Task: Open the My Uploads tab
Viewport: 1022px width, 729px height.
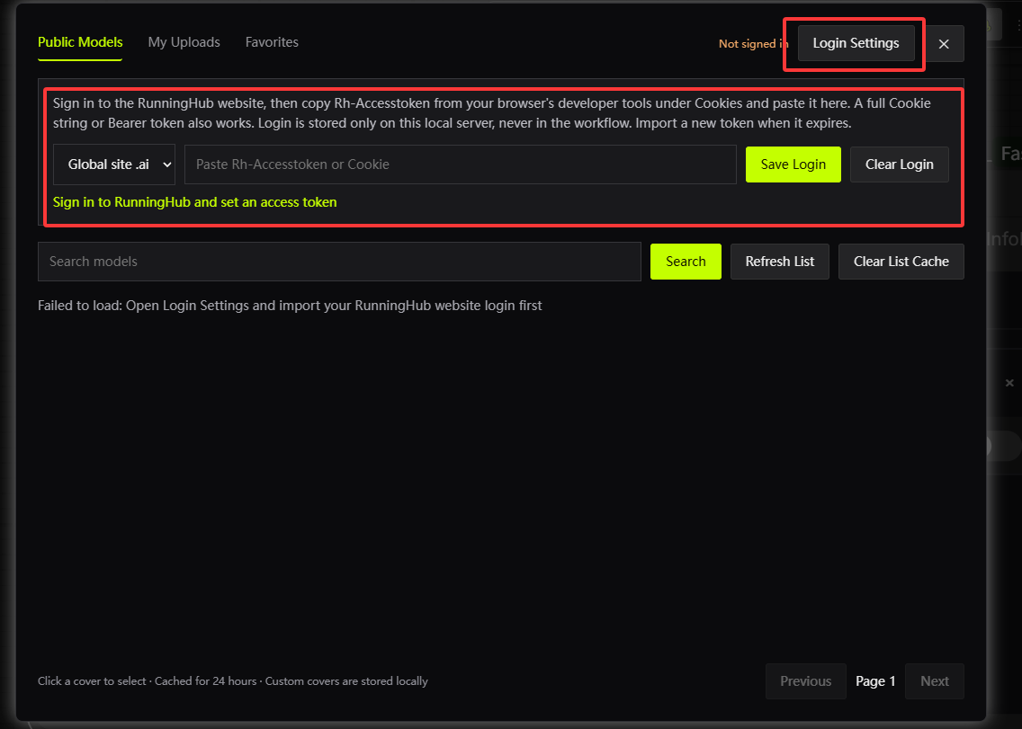Action: coord(184,42)
